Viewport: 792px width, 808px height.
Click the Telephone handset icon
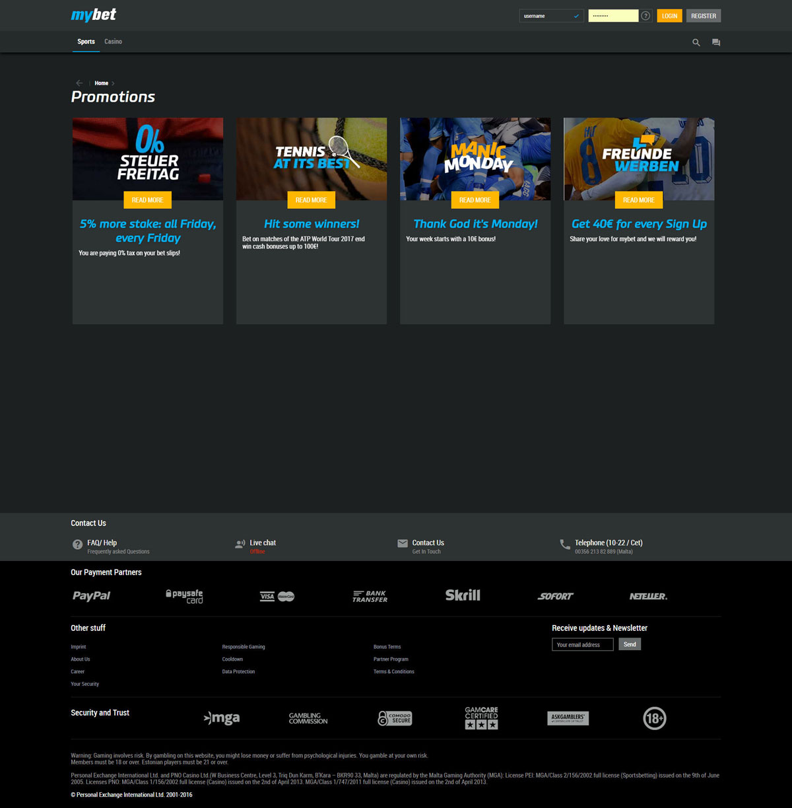[x=565, y=544]
